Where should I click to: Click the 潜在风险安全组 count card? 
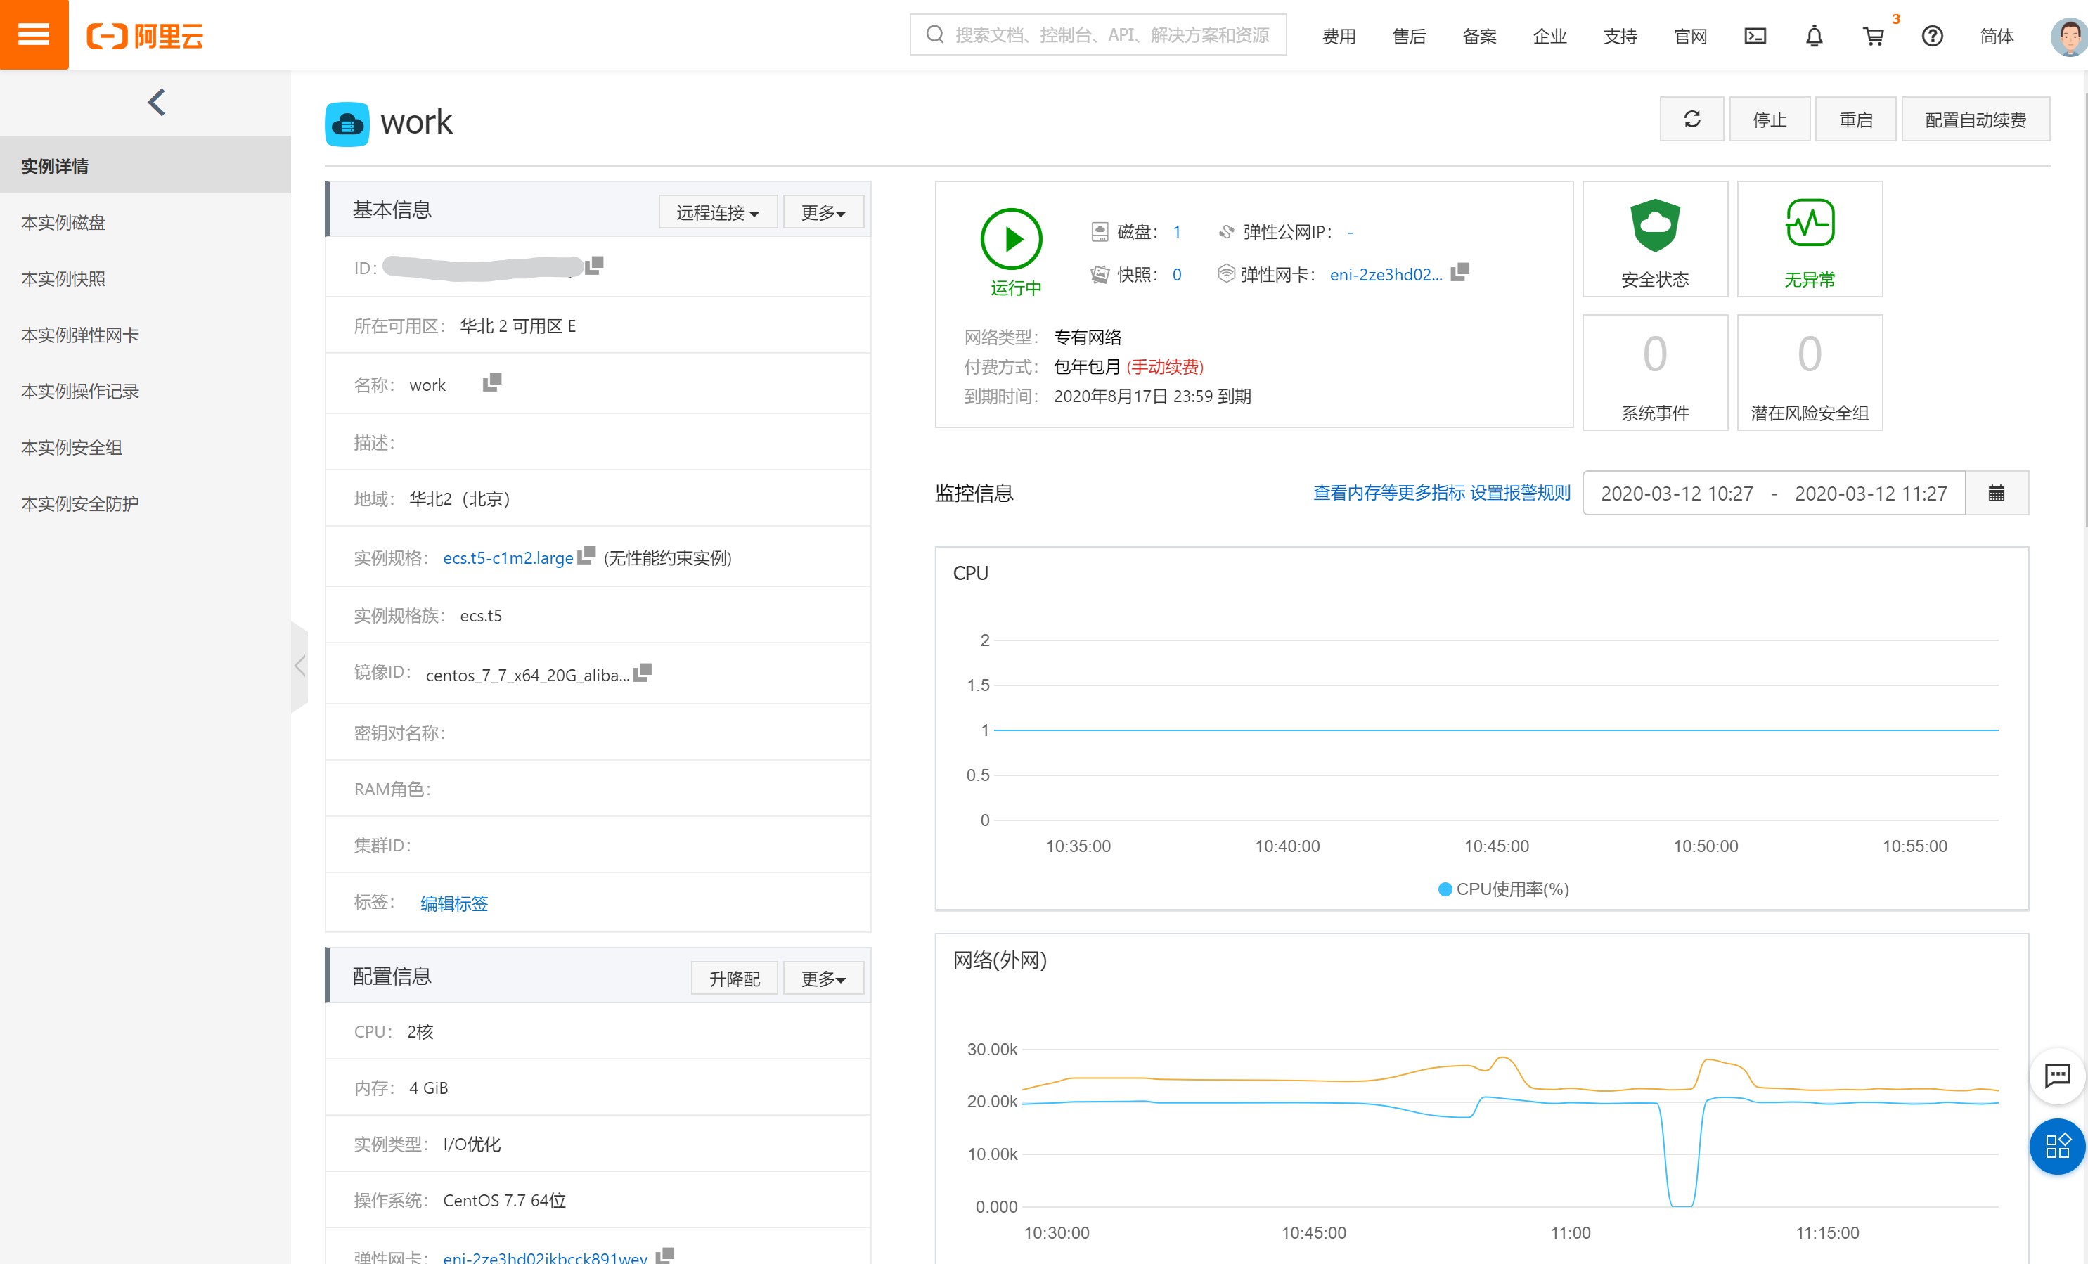1810,373
